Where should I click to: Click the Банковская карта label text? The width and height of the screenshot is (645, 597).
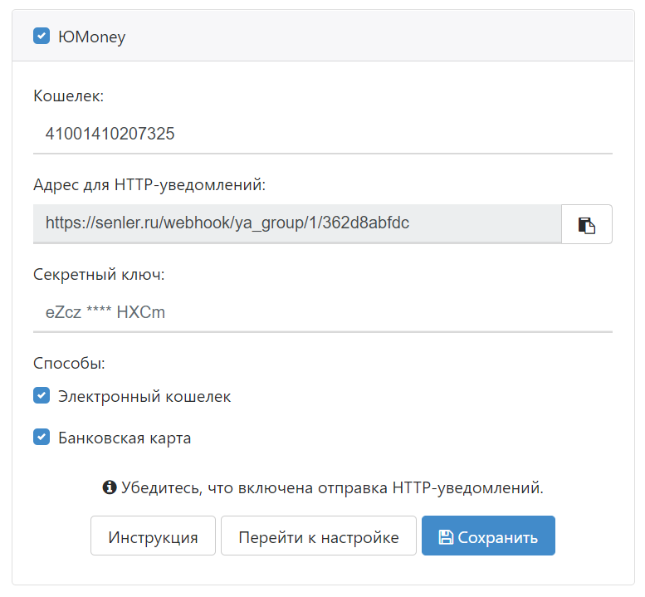click(x=125, y=438)
